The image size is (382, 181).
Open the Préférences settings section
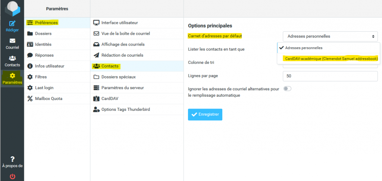pos(46,23)
